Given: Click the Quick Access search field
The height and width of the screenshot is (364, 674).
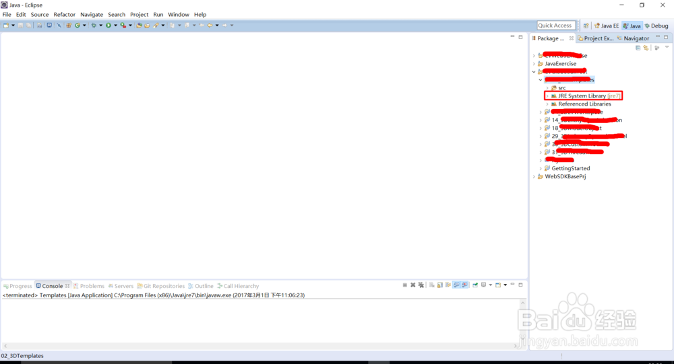Looking at the screenshot, I should pyautogui.click(x=555, y=26).
